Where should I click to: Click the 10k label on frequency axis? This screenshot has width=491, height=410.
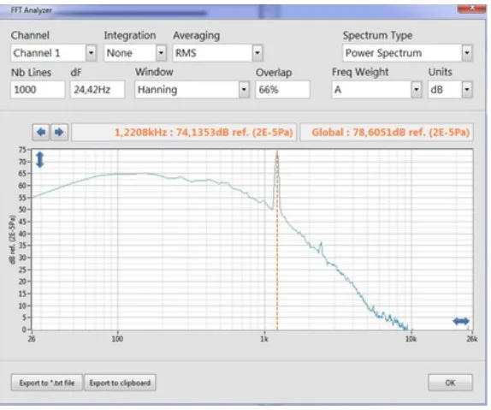pyautogui.click(x=411, y=339)
